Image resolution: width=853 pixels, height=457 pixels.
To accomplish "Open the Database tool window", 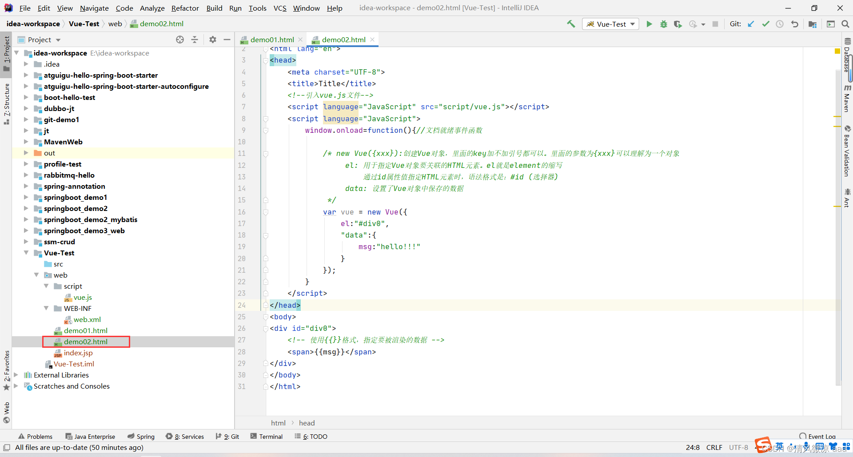I will (847, 55).
